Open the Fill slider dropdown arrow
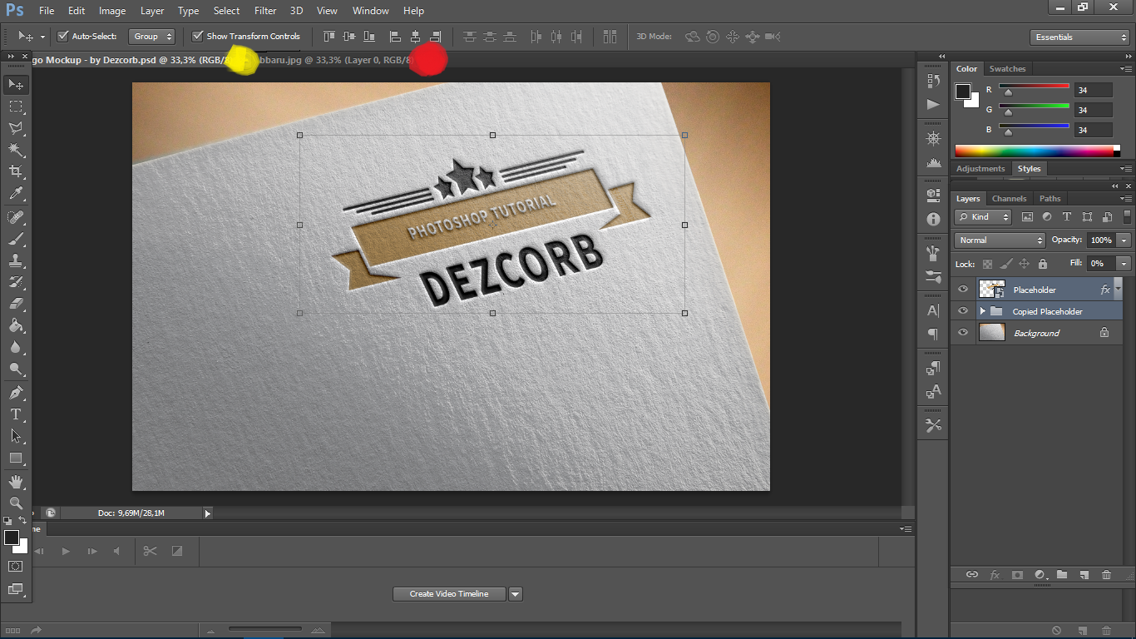 [x=1124, y=264]
